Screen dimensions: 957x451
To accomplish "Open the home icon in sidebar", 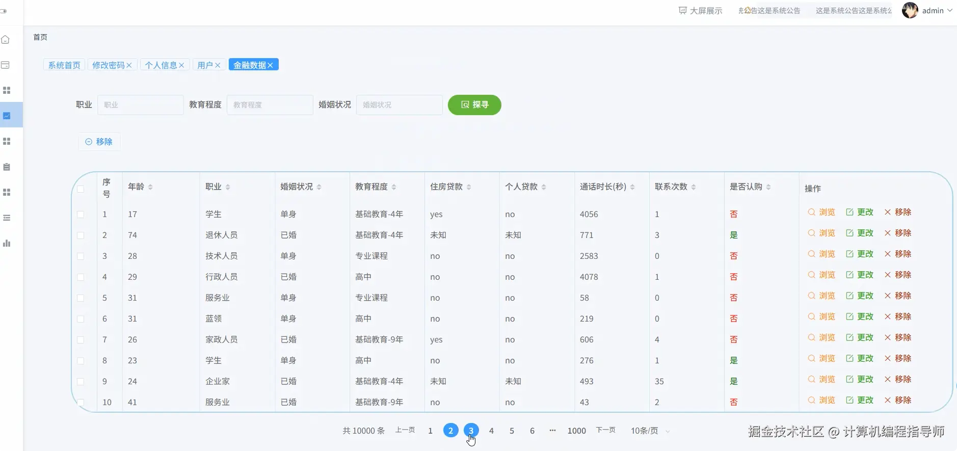I will [6, 40].
